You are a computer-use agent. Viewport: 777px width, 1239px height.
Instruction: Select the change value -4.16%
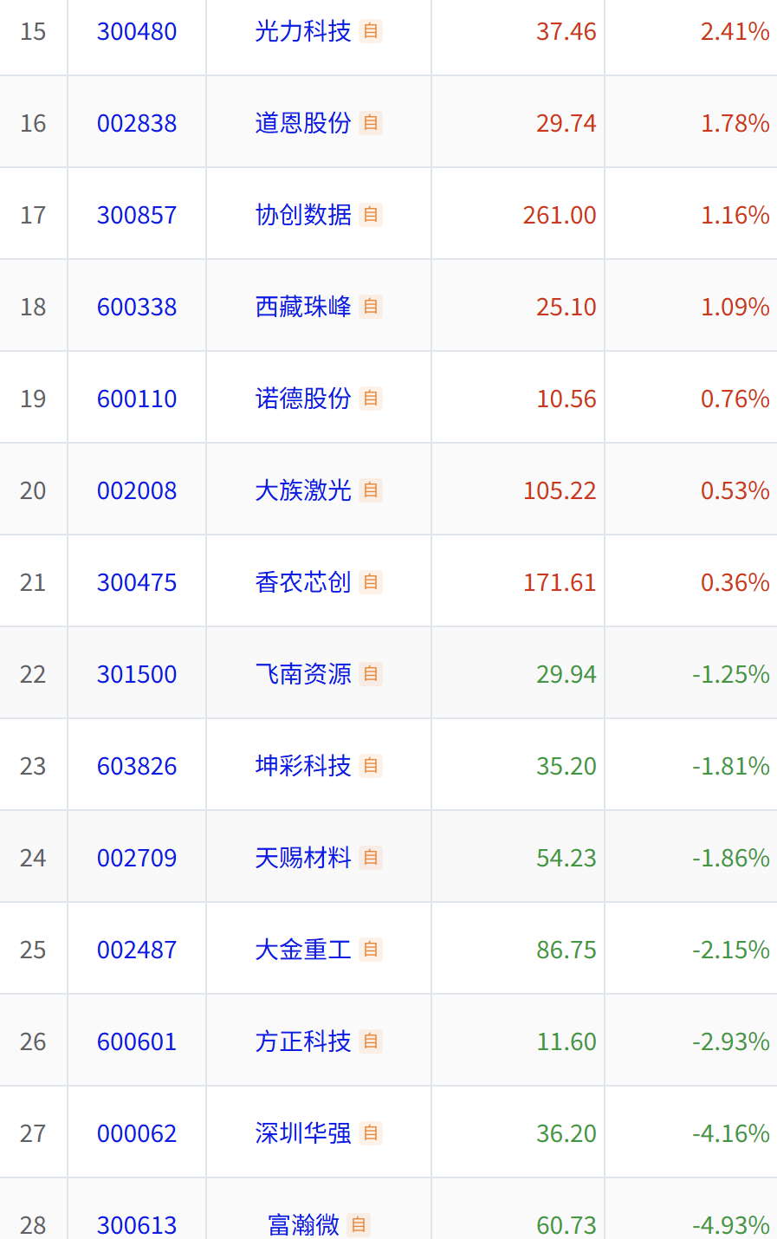tap(731, 1134)
